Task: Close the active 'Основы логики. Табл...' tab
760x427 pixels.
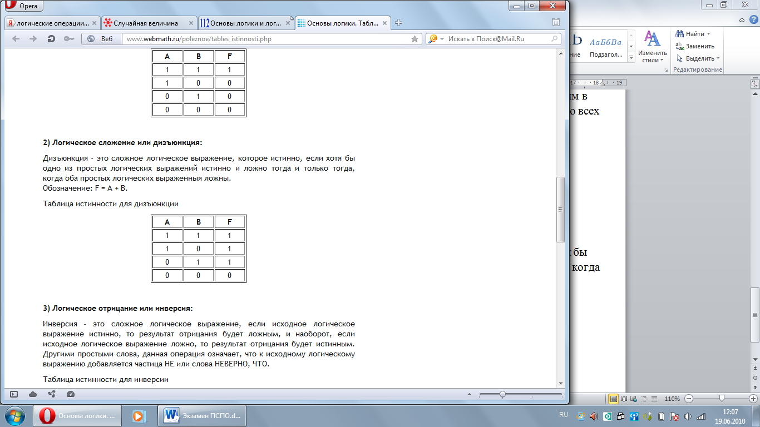Action: tap(384, 23)
